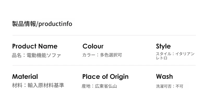The width and height of the screenshot is (206, 96).
Task: Click the word 電動機能ソファ
Action: [x=44, y=55]
